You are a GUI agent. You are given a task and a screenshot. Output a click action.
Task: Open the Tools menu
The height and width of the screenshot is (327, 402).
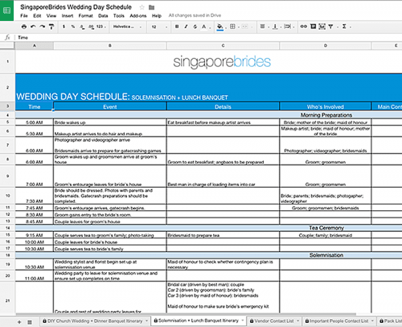tap(119, 16)
